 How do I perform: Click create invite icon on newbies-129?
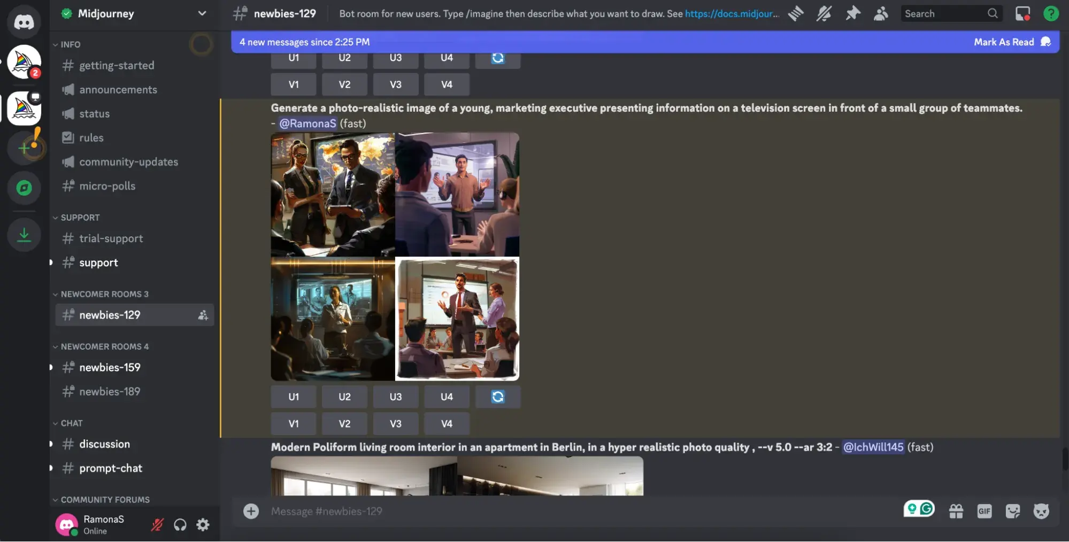pos(203,315)
